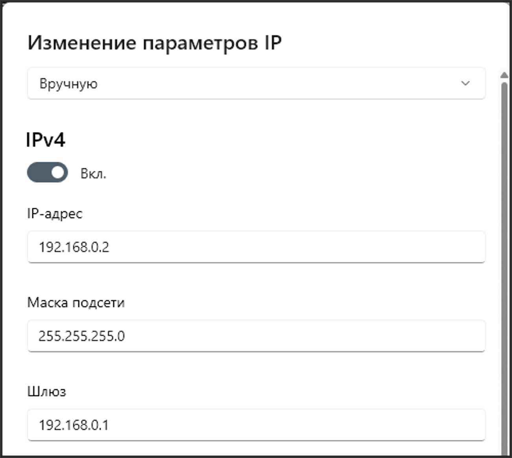The image size is (512, 458).
Task: Place the cursor in the 192.168.0.2 text
Action: coord(74,247)
